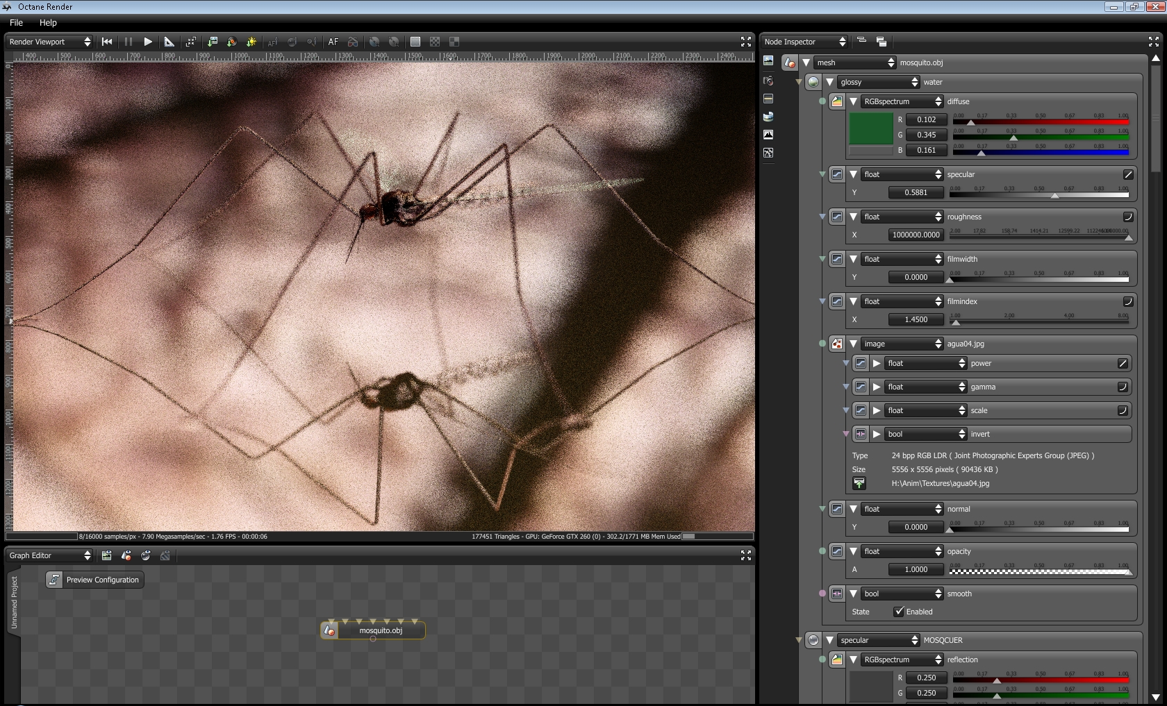Image resolution: width=1167 pixels, height=706 pixels.
Task: Click the shrink-arrows icon in viewport toolbar
Action: pos(191,42)
